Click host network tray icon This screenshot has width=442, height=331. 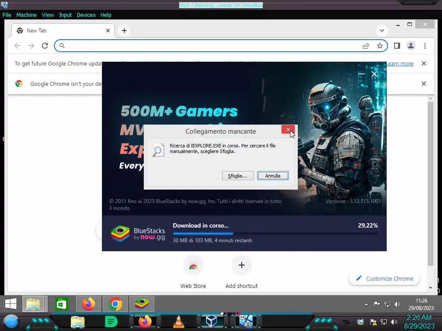(x=384, y=322)
